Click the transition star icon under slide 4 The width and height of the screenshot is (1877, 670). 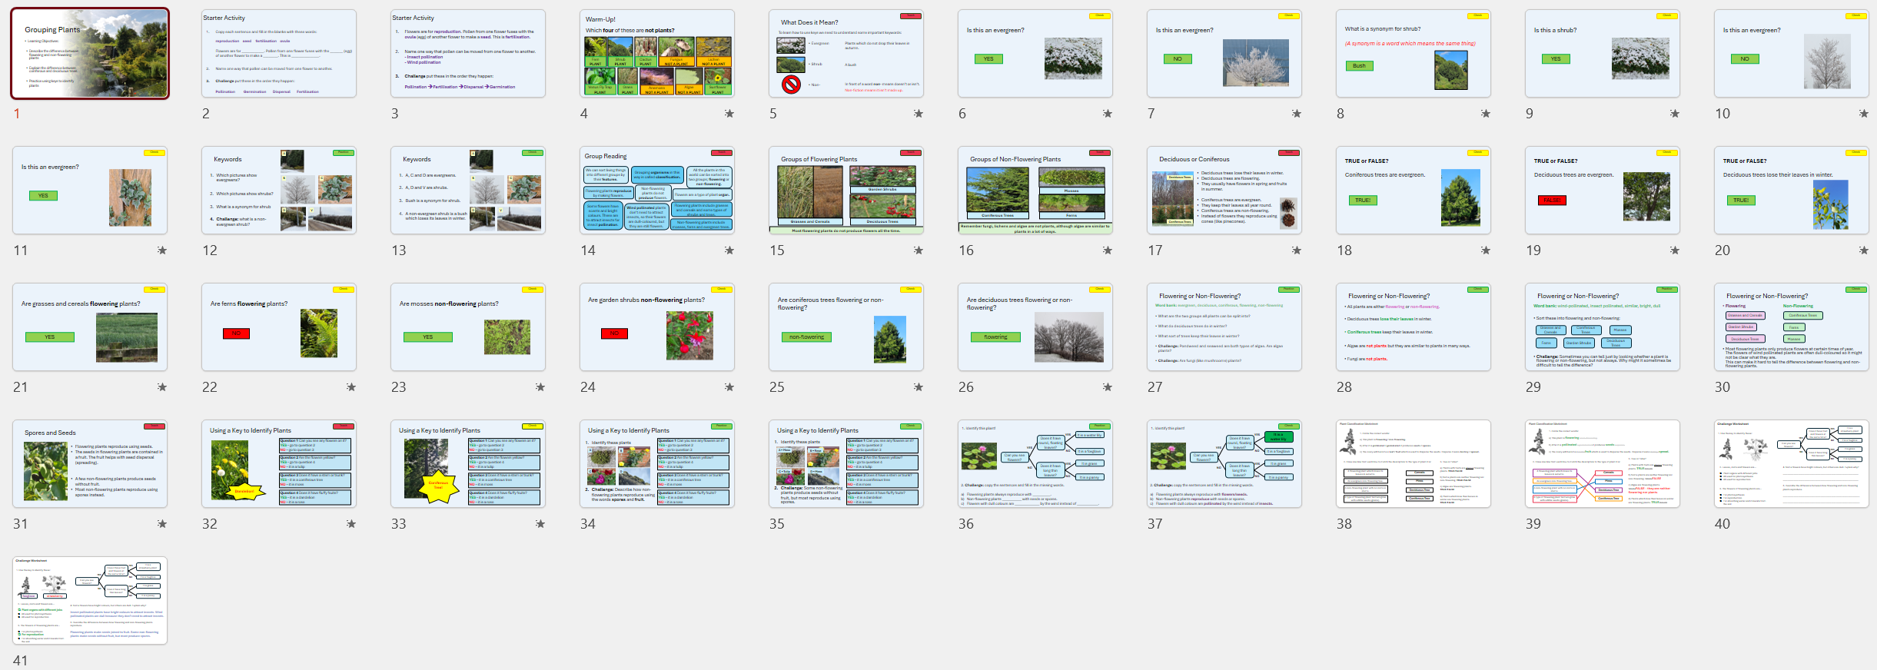(729, 114)
